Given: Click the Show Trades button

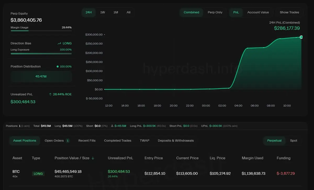Looking at the screenshot, I should (289, 12).
